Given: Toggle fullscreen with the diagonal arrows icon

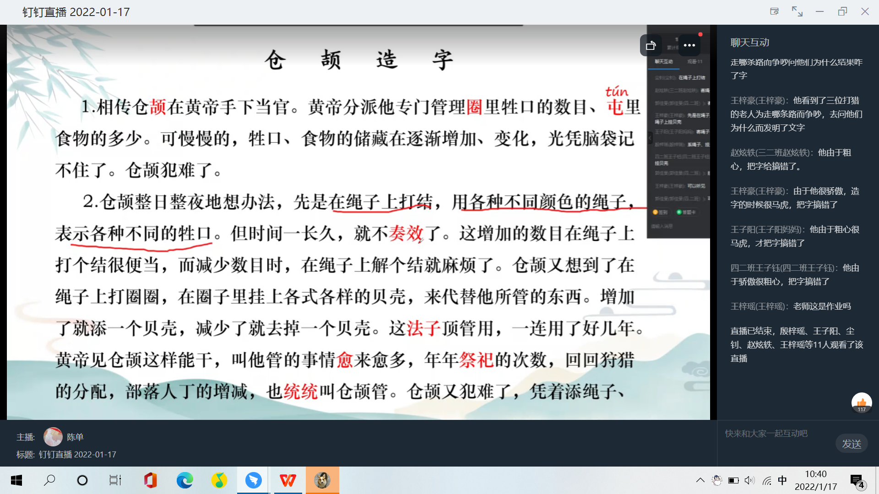Looking at the screenshot, I should click(797, 11).
